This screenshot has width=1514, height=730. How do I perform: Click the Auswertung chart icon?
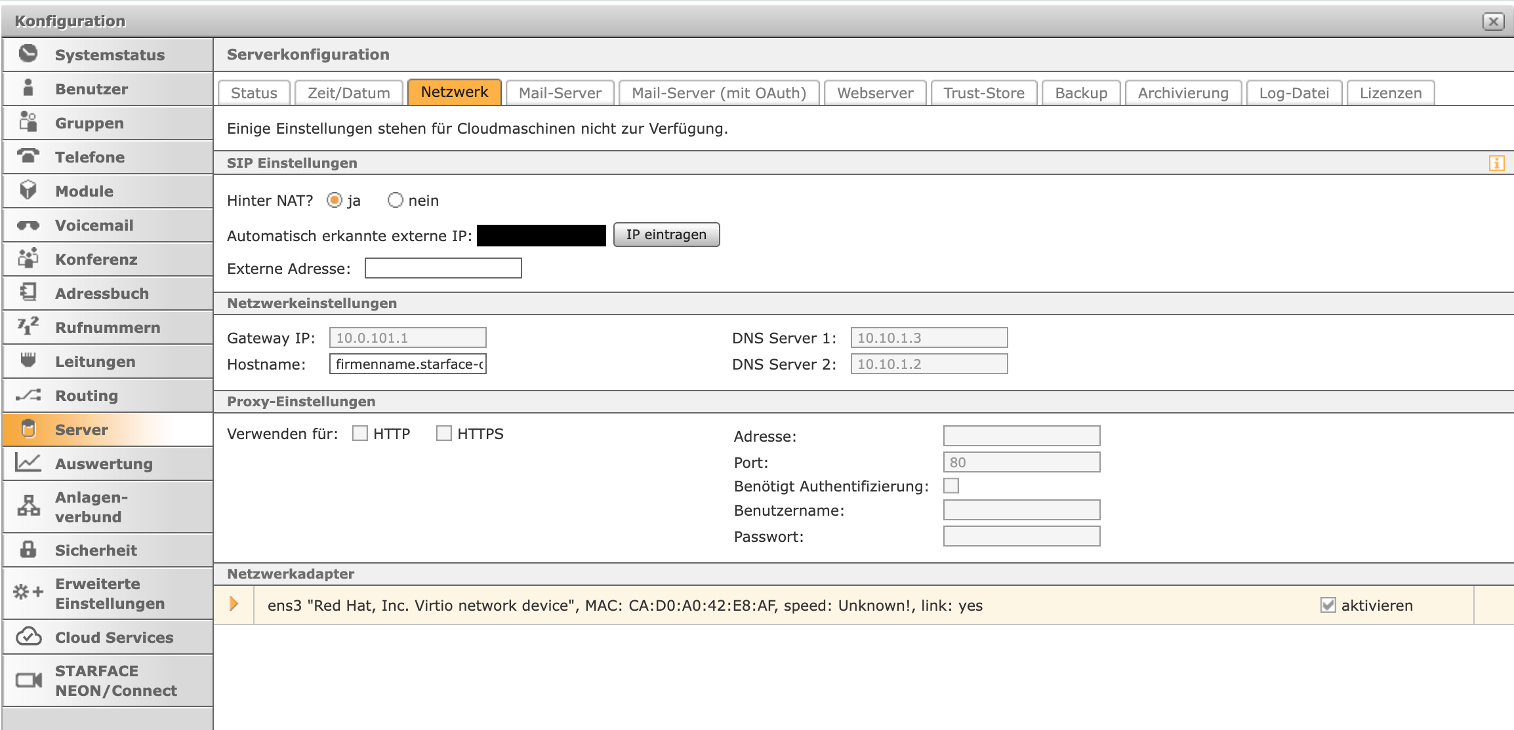[x=28, y=463]
